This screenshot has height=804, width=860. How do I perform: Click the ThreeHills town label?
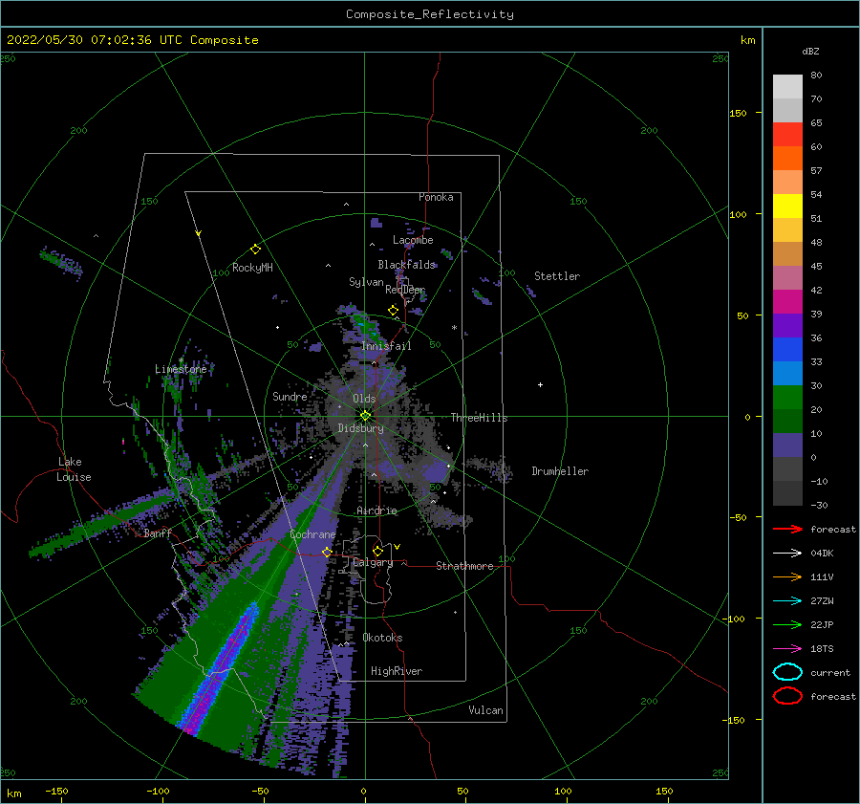(x=479, y=418)
